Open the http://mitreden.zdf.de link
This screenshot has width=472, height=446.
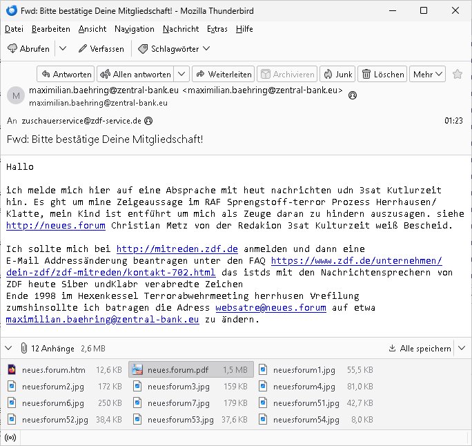177,249
